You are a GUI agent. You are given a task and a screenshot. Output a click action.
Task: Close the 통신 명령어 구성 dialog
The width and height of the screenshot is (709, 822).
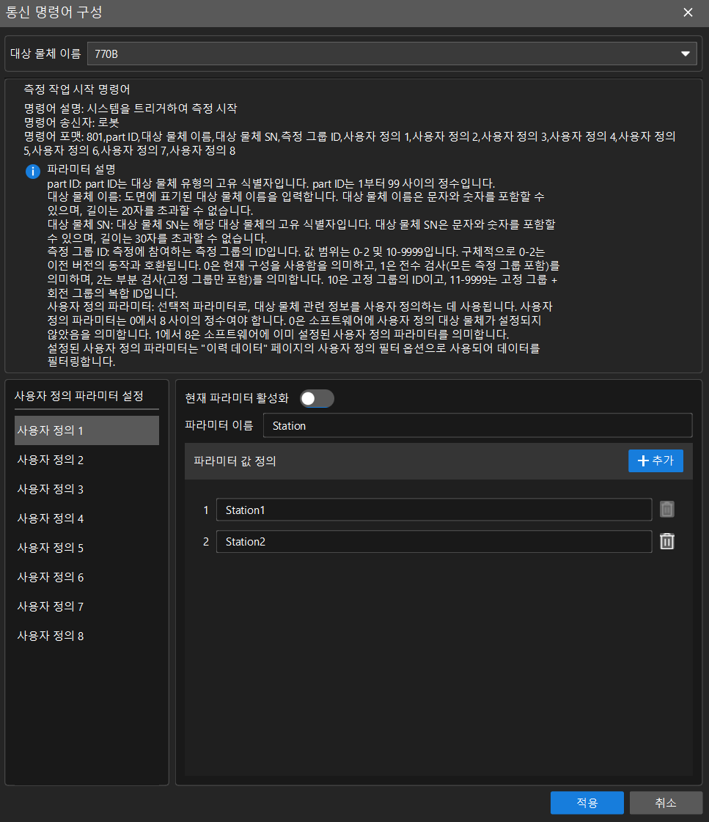(x=688, y=12)
